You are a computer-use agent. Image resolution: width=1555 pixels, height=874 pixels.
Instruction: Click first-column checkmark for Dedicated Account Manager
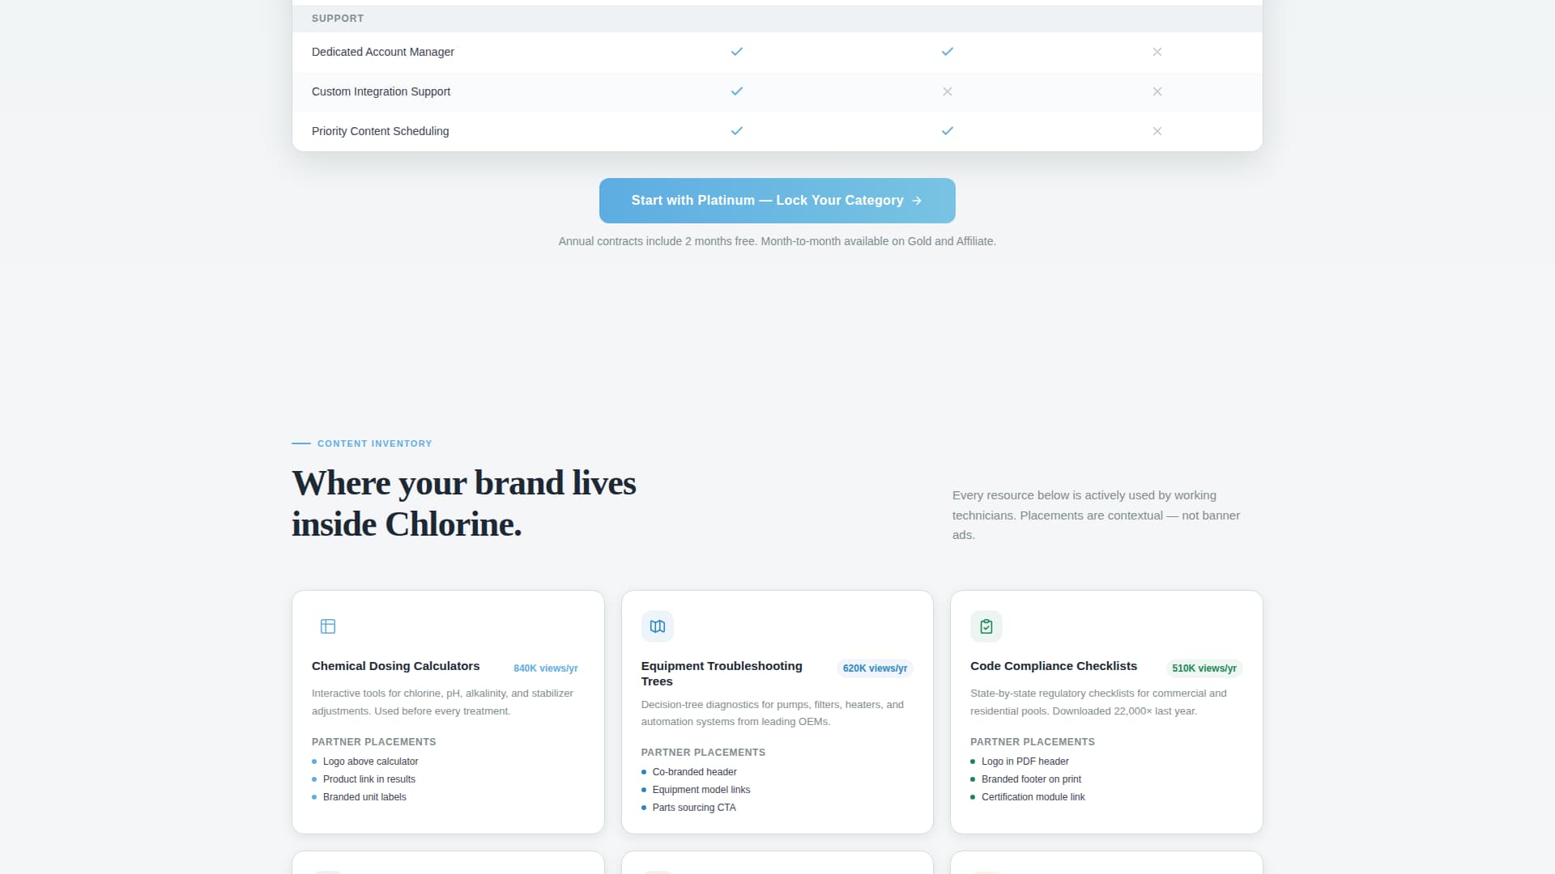point(737,52)
